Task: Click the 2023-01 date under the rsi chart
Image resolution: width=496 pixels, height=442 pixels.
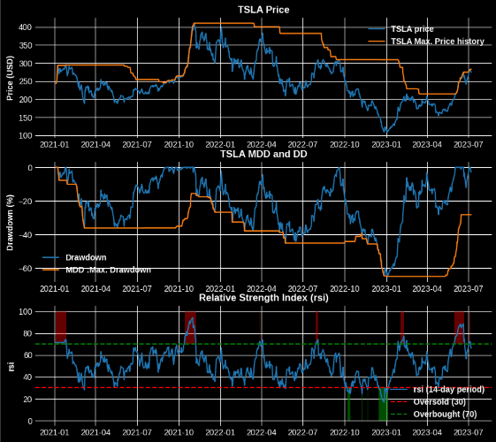Action: pyautogui.click(x=386, y=432)
